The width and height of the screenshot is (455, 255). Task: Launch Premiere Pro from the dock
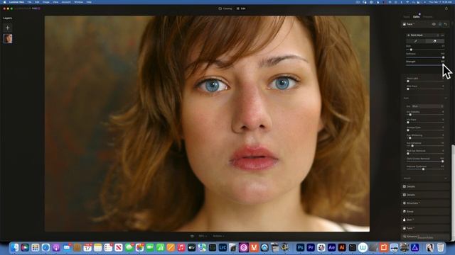coord(311,247)
